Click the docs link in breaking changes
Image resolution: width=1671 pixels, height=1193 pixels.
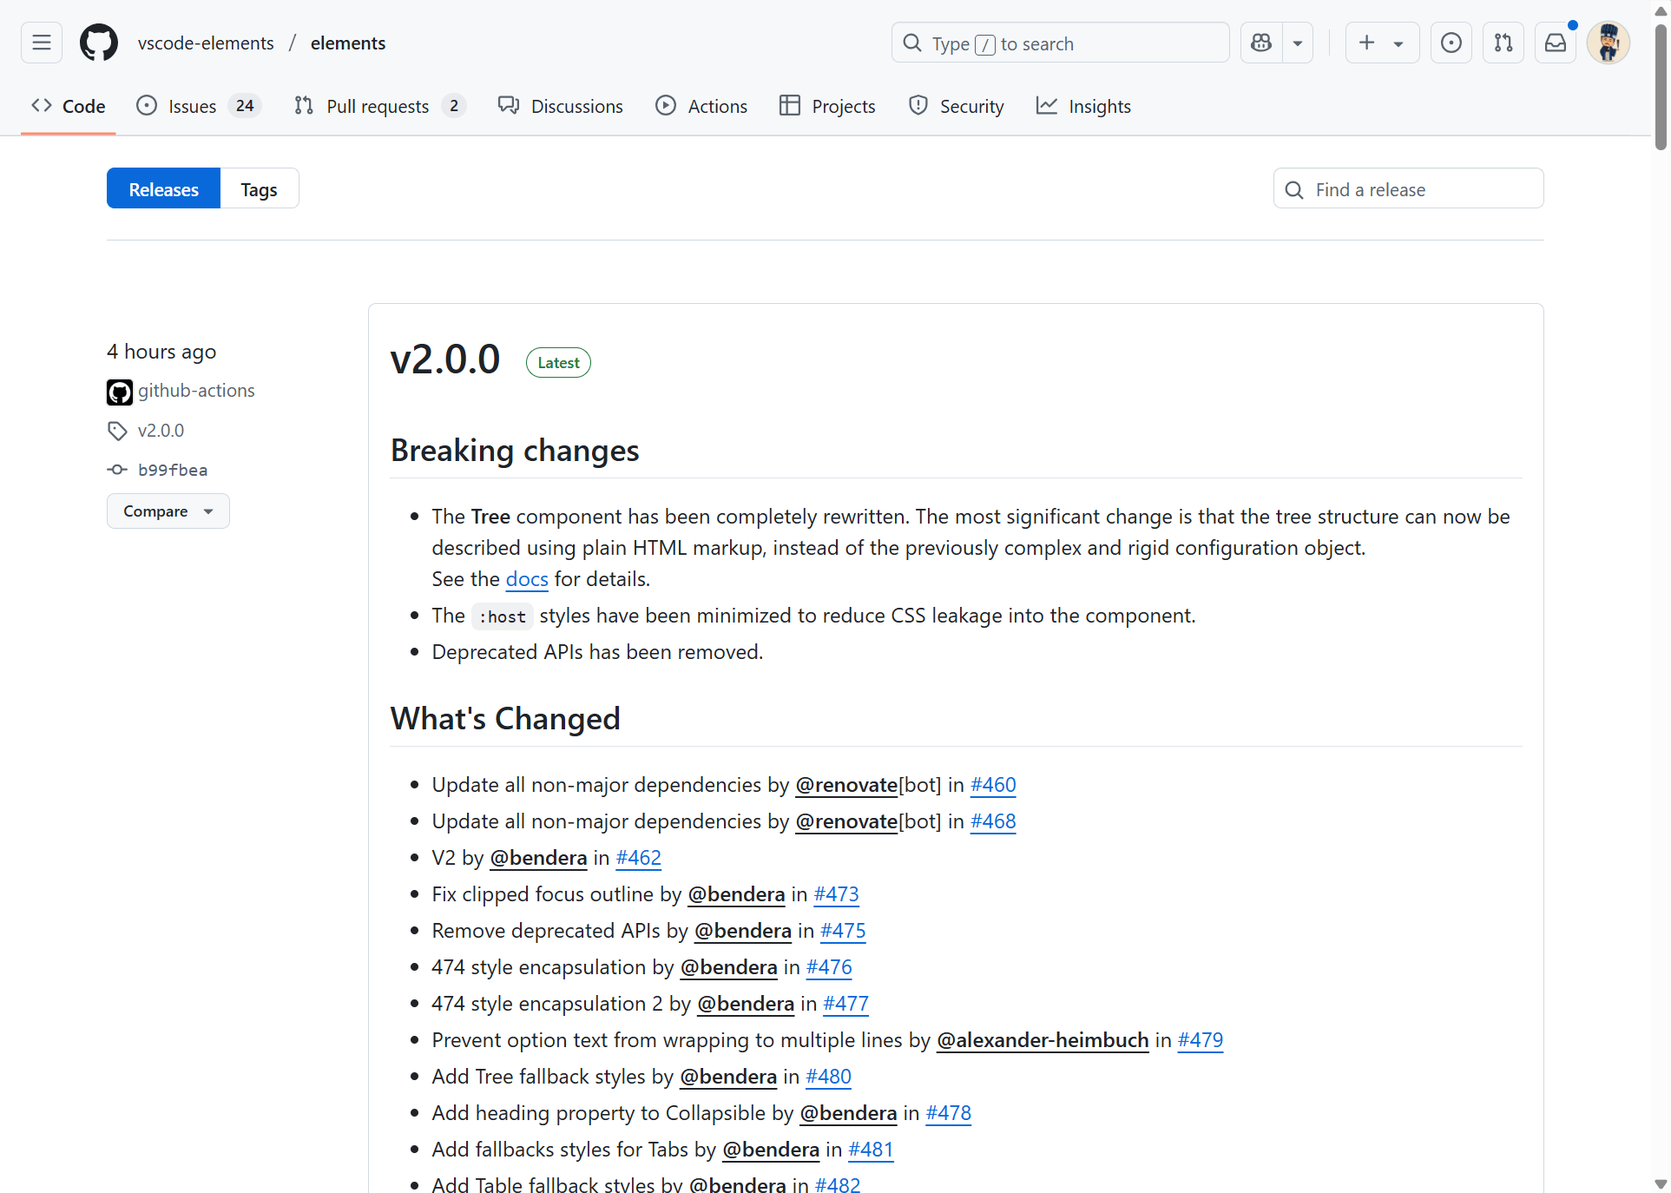pyautogui.click(x=526, y=579)
